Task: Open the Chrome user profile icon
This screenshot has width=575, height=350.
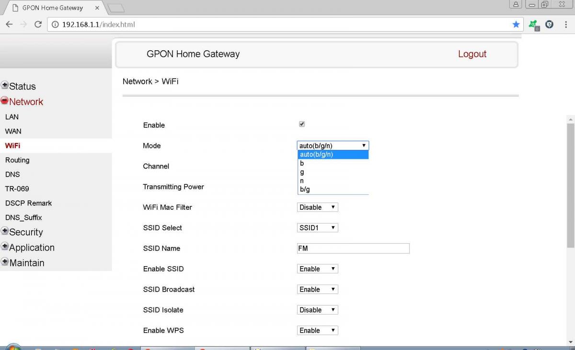Action: click(x=516, y=4)
